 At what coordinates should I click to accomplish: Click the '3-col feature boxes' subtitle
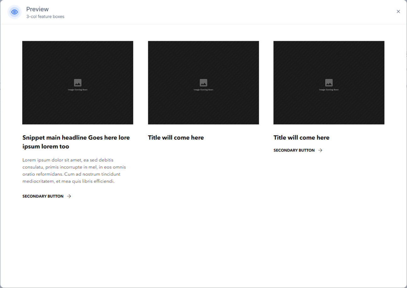click(x=45, y=17)
